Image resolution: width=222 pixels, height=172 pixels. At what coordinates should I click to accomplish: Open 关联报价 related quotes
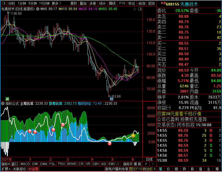(19, 169)
